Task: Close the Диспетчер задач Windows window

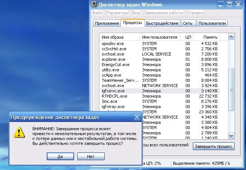Action: 238,5
